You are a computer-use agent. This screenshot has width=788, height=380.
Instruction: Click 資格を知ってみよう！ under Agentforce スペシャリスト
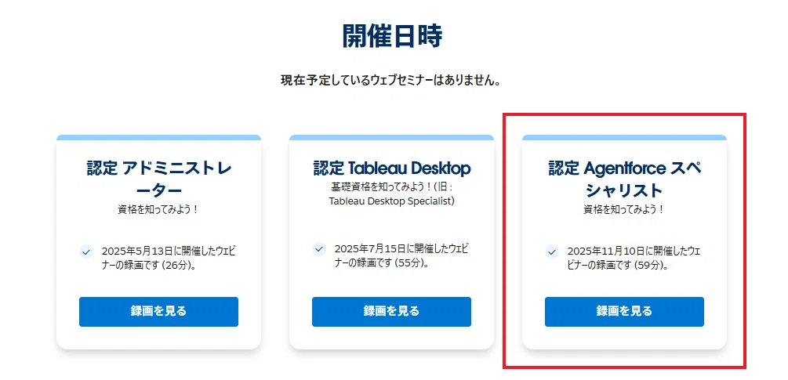click(x=624, y=209)
